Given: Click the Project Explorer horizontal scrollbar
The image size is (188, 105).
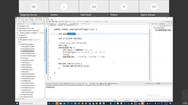Looking at the screenshot, I should 20,99.
